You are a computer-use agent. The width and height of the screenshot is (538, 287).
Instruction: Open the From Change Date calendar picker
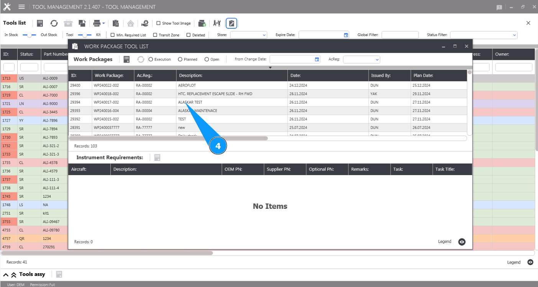317,59
